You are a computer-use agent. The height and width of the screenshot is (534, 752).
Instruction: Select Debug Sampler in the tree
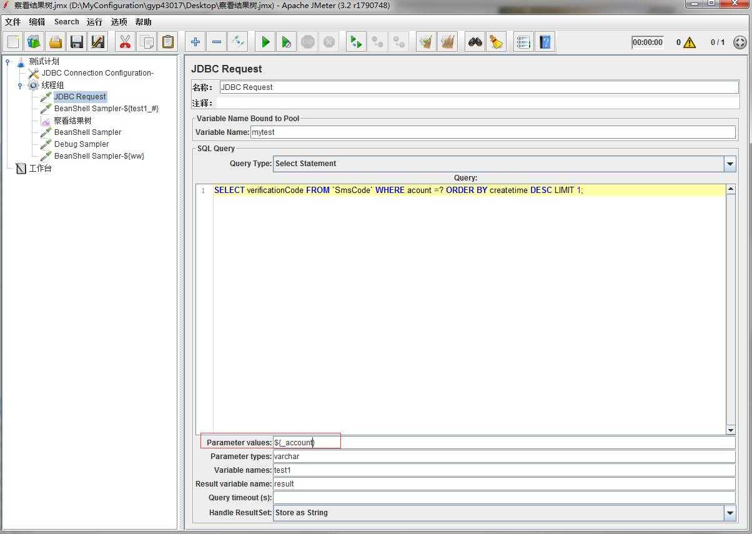(81, 144)
